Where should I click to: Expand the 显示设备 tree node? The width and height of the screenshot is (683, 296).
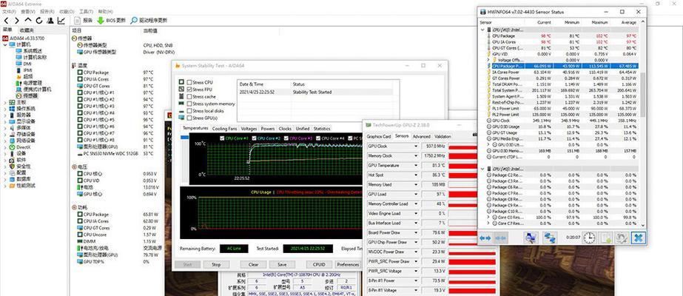click(5, 121)
